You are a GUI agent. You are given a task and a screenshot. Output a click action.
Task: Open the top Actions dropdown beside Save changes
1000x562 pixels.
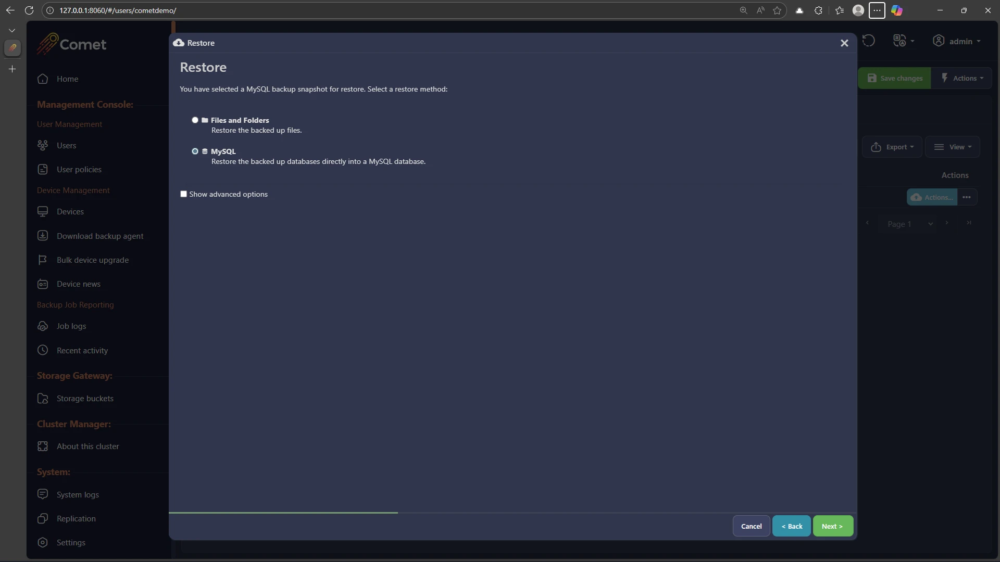(962, 78)
